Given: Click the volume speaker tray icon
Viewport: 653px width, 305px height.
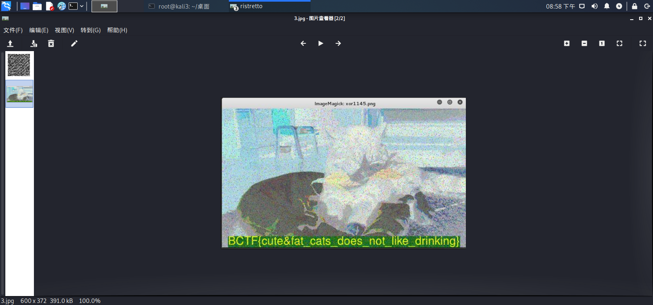Looking at the screenshot, I should (x=595, y=6).
